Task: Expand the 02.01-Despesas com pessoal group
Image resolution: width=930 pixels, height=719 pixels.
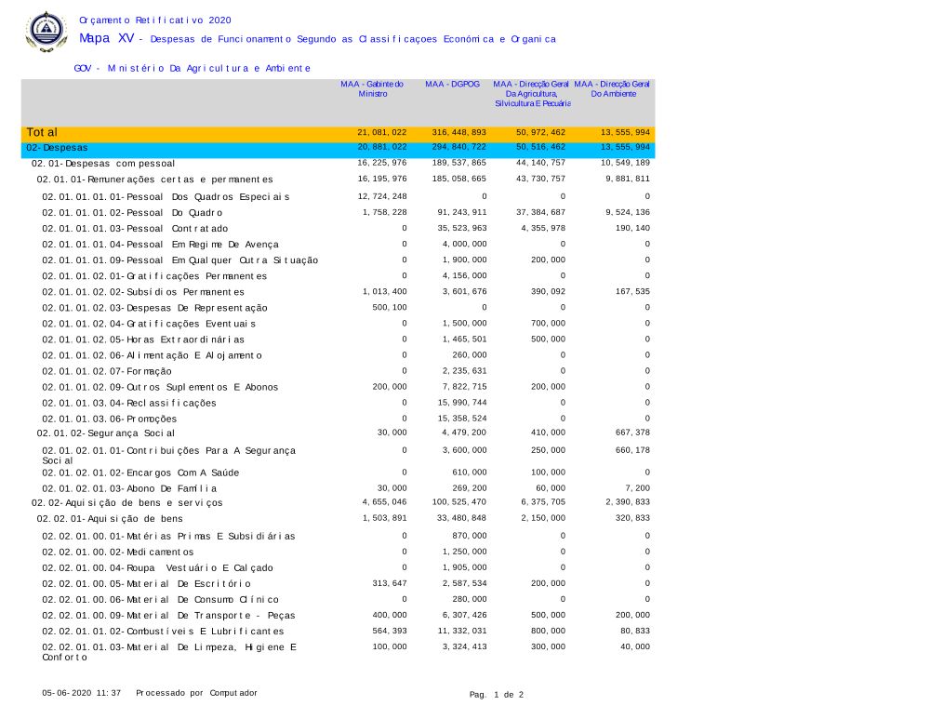Action: click(x=103, y=164)
